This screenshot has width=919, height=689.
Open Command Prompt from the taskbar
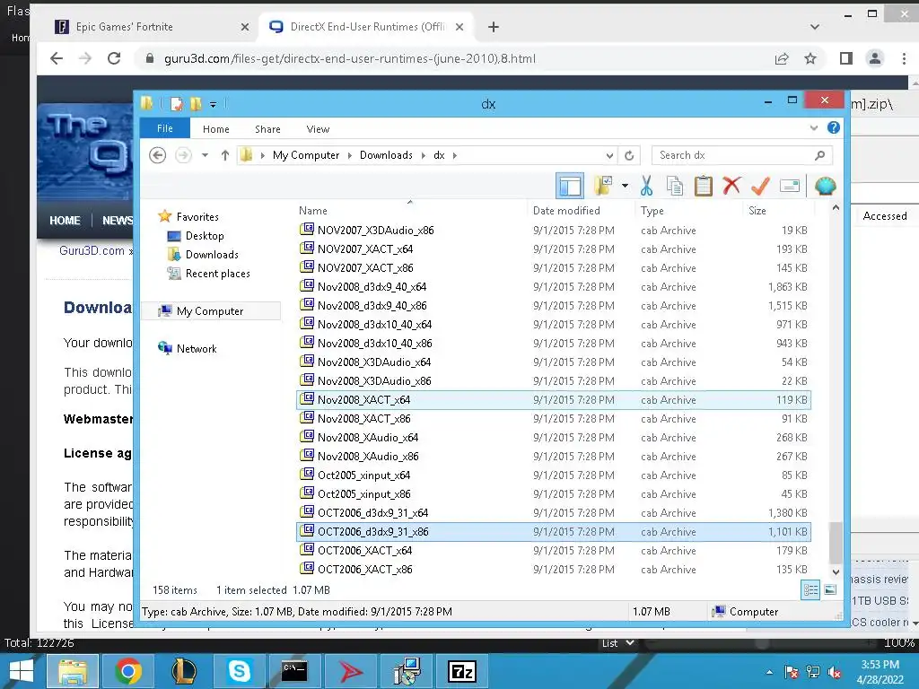[294, 671]
